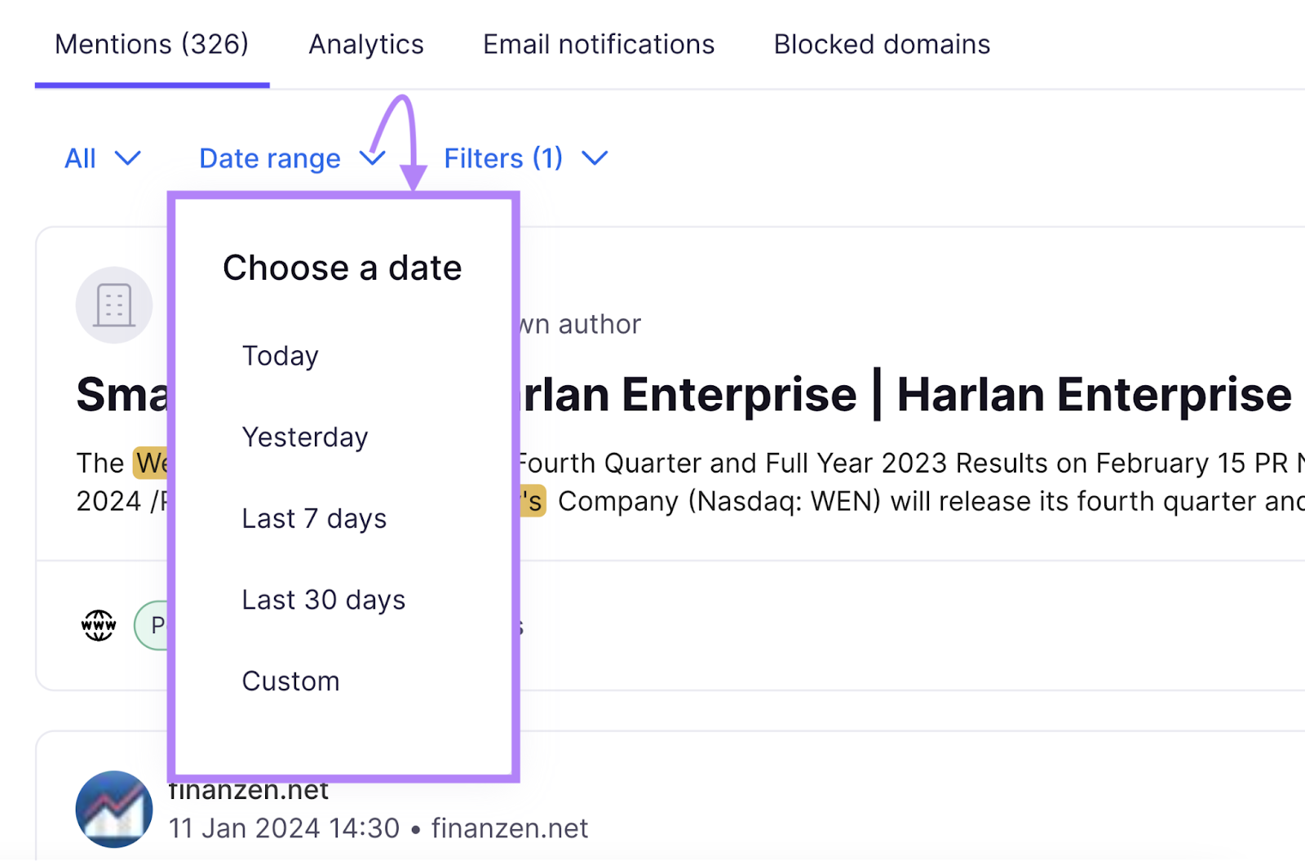Pick the Custom date option
Viewport: 1305px width, 861px height.
(290, 681)
